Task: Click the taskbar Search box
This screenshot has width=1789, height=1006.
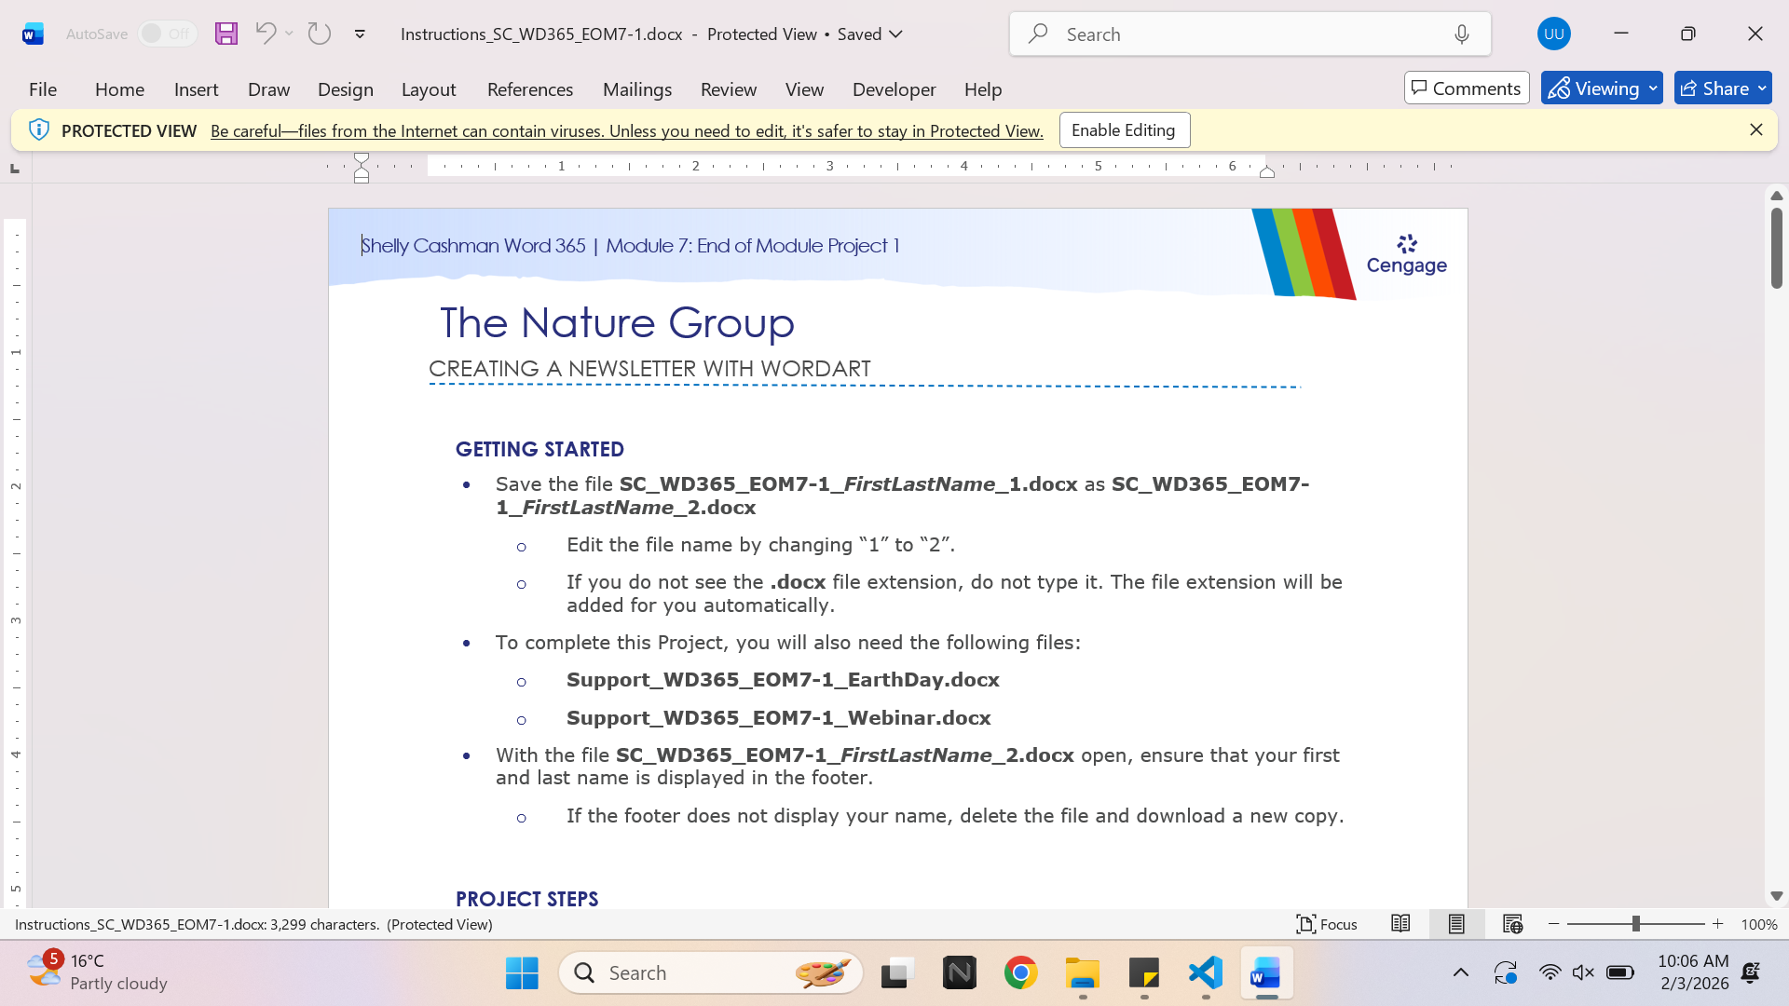Action: 710,973
